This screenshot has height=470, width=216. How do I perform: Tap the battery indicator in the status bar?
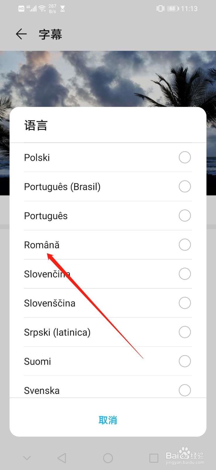click(173, 9)
